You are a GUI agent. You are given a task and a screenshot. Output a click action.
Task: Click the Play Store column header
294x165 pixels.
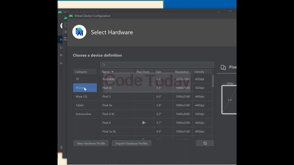[144, 72]
